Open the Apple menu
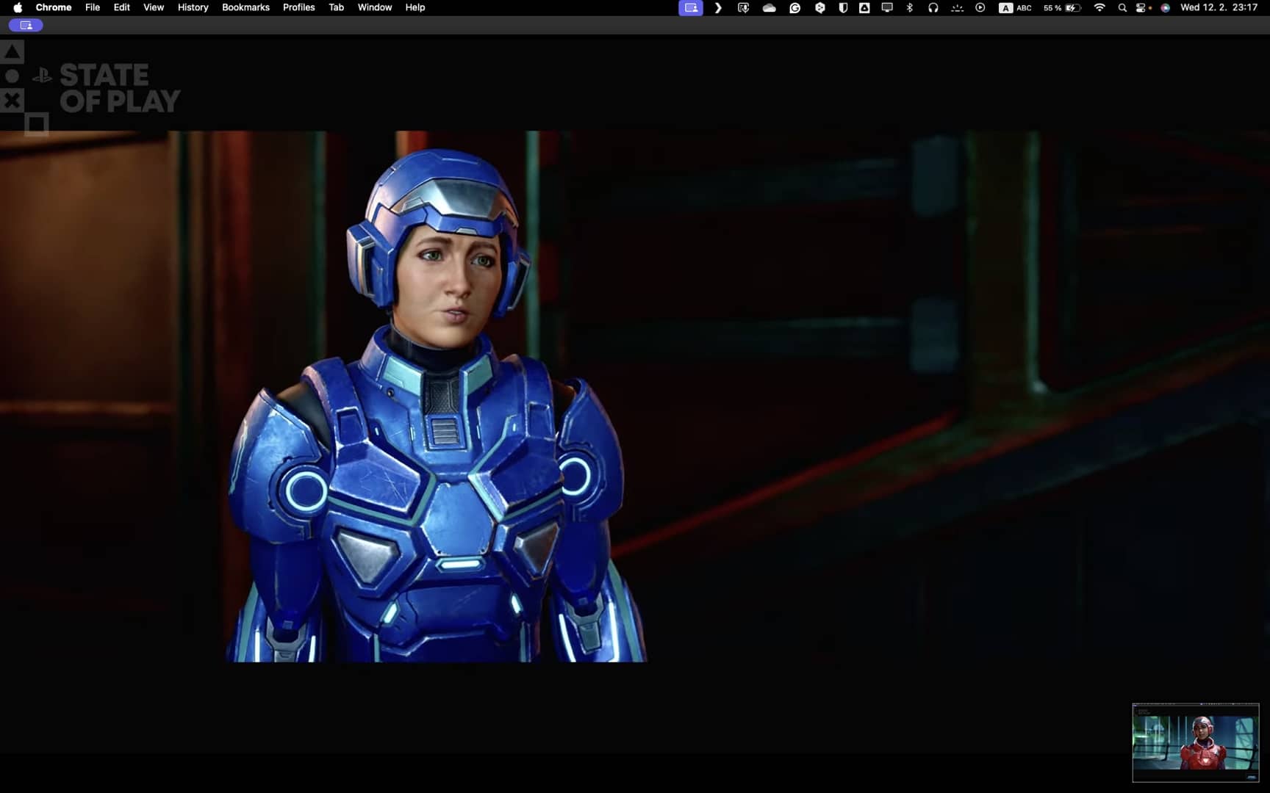 click(x=18, y=7)
